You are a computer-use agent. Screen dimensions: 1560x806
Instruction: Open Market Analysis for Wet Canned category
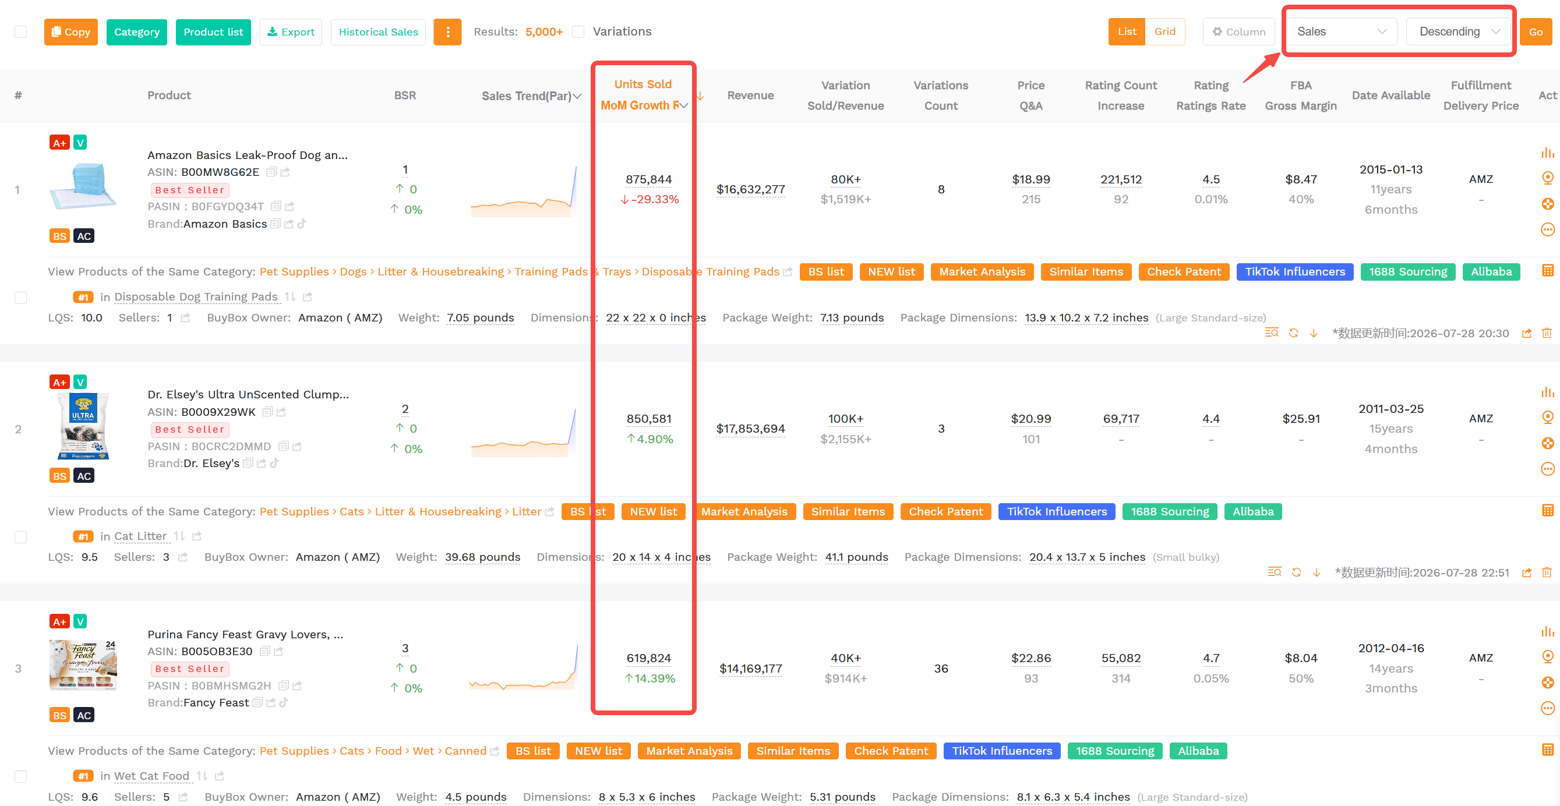point(689,751)
